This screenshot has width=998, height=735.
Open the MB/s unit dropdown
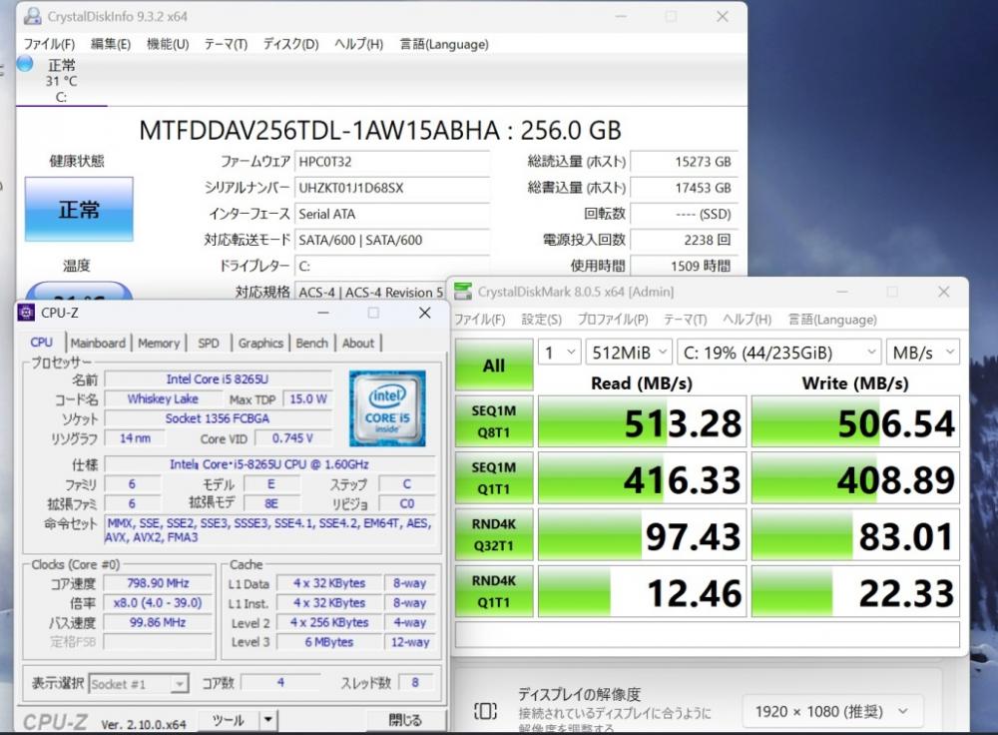(x=923, y=353)
